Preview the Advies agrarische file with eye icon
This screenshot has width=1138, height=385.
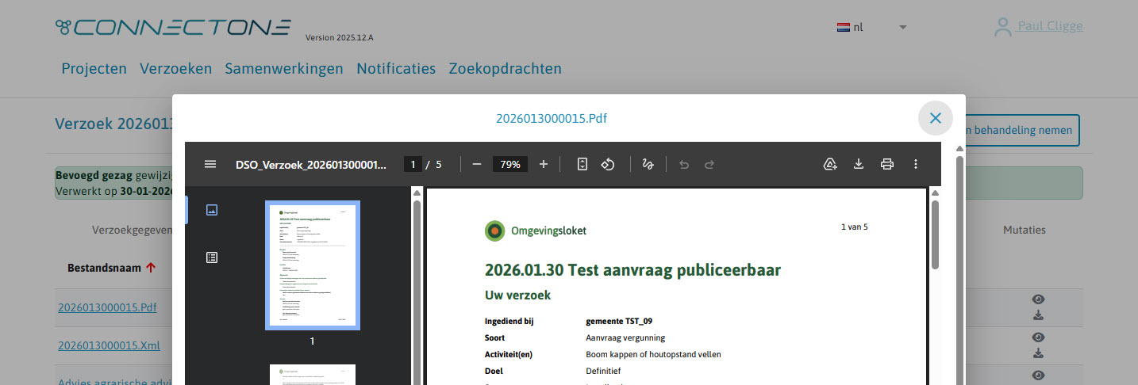click(1038, 375)
